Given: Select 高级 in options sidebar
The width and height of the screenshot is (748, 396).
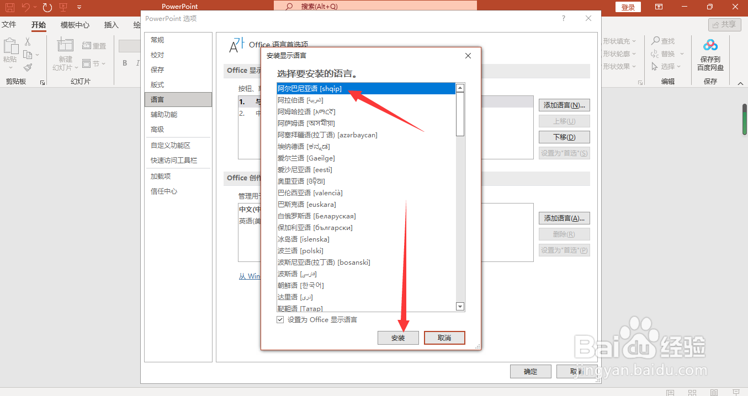Looking at the screenshot, I should click(x=178, y=130).
